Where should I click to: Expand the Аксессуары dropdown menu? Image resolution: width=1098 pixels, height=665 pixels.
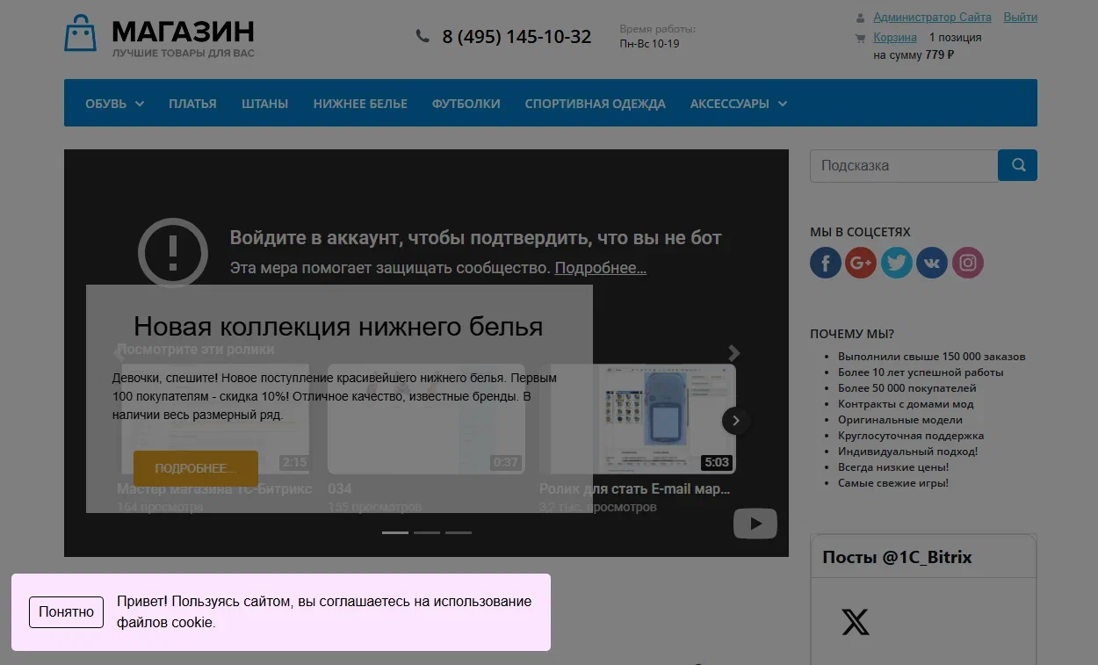738,104
